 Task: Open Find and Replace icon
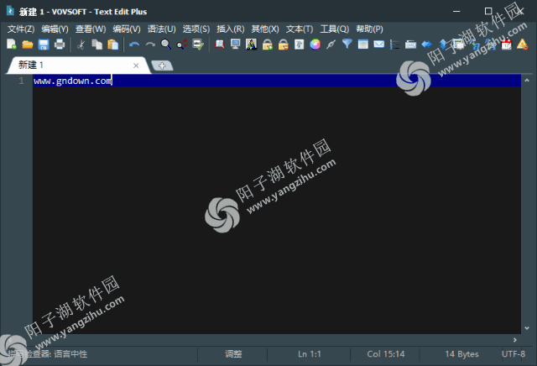(x=182, y=44)
